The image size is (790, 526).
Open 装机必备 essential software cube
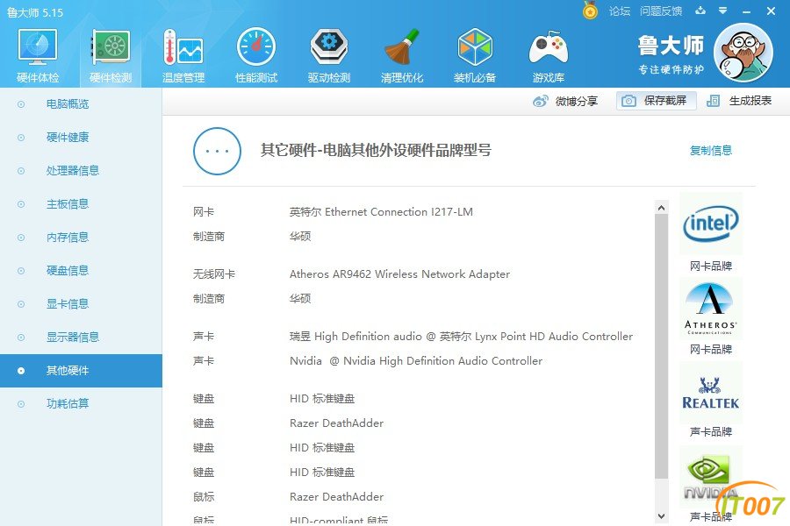click(475, 55)
